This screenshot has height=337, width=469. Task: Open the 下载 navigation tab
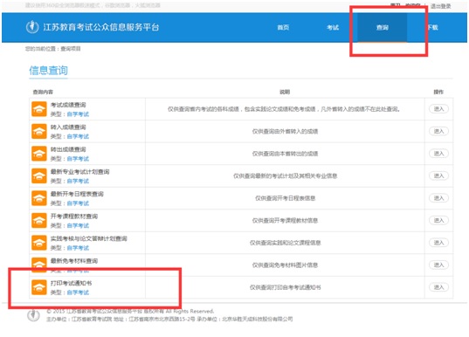[x=432, y=28]
